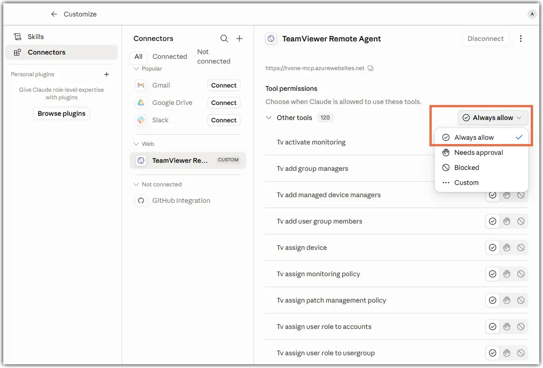
Task: Add a connector with plus icon
Action: pyautogui.click(x=239, y=39)
